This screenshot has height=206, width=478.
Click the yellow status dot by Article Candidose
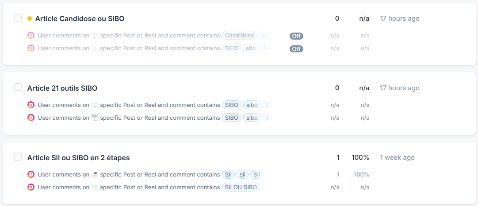pos(30,18)
